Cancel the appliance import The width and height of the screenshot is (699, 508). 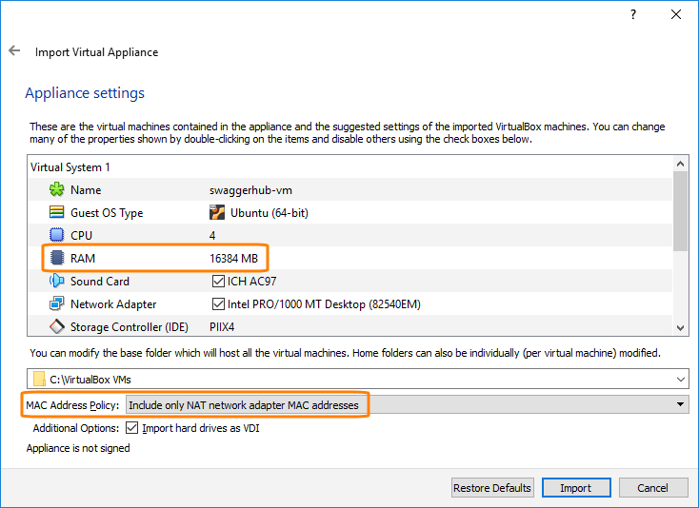pos(652,488)
